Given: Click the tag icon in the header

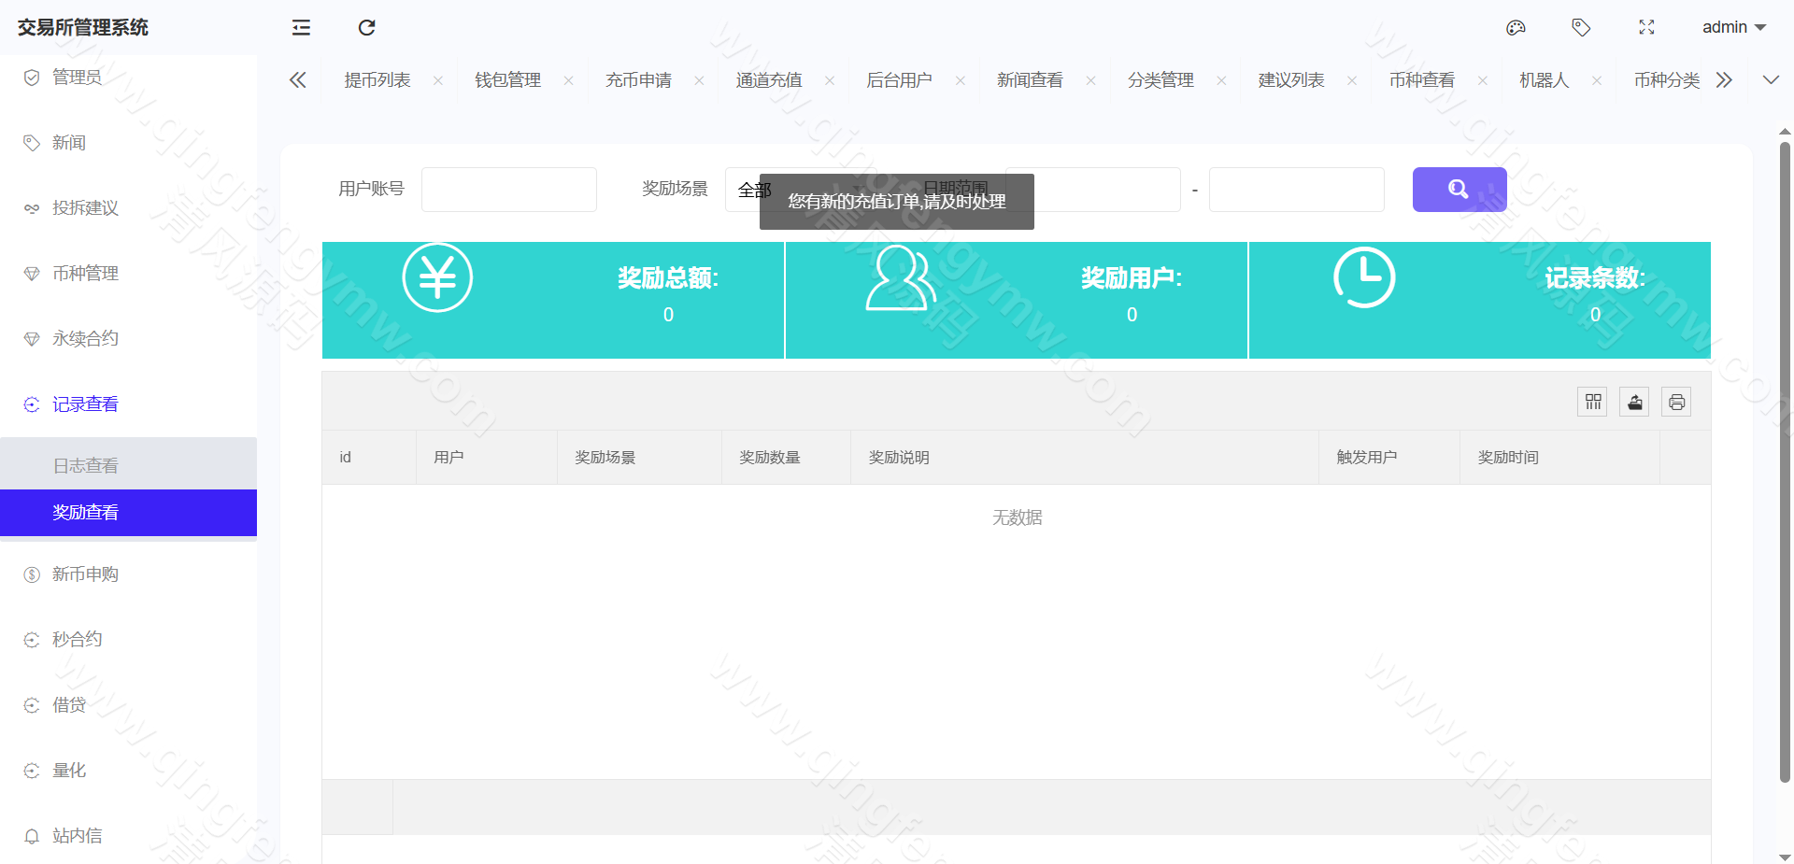Looking at the screenshot, I should tap(1581, 27).
